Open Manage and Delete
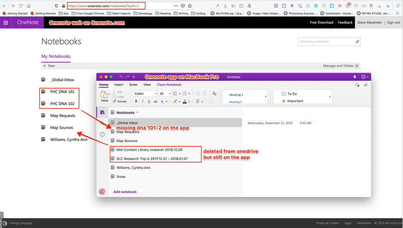The width and height of the screenshot is (403, 228). (x=341, y=66)
